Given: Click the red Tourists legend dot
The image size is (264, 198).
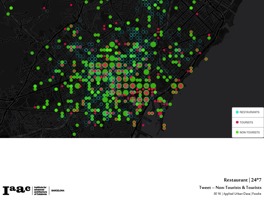Looking at the screenshot, I should (x=237, y=122).
